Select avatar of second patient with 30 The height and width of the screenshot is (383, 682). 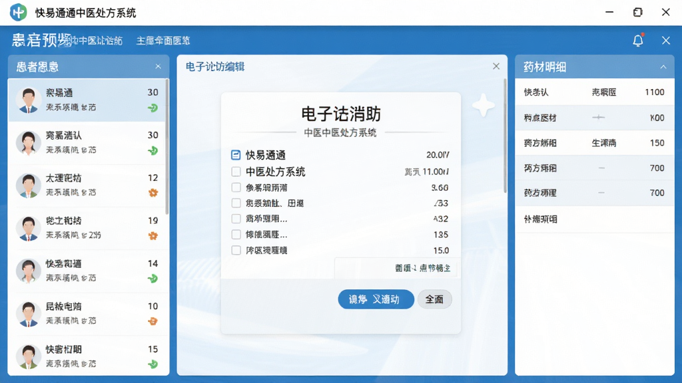pyautogui.click(x=28, y=142)
